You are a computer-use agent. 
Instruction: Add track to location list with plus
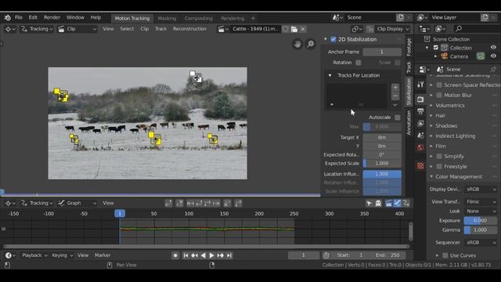[x=395, y=87]
